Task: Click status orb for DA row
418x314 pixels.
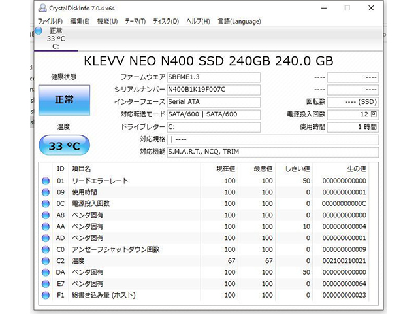Action: 46,272
